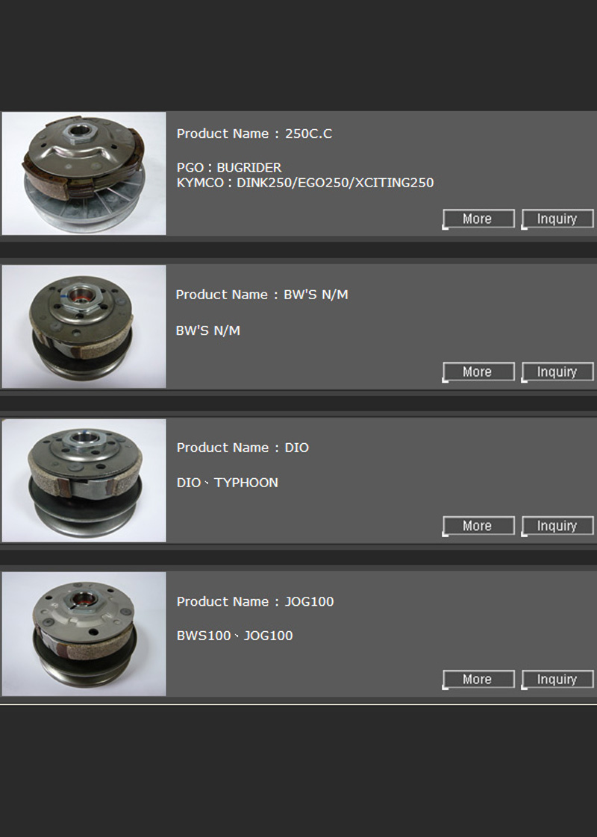
Task: Select the 250C.C clutch thumbnail image
Action: (84, 174)
